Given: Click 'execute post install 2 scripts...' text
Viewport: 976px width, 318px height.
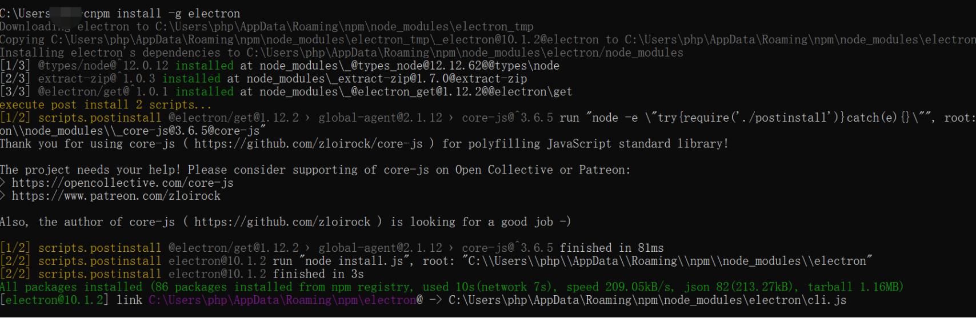Looking at the screenshot, I should tap(106, 105).
